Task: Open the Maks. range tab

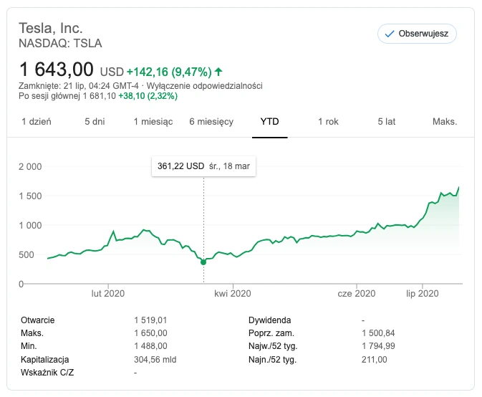Action: (x=445, y=122)
